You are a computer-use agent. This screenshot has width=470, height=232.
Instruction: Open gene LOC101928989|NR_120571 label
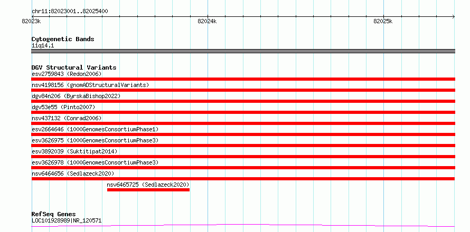click(x=66, y=221)
